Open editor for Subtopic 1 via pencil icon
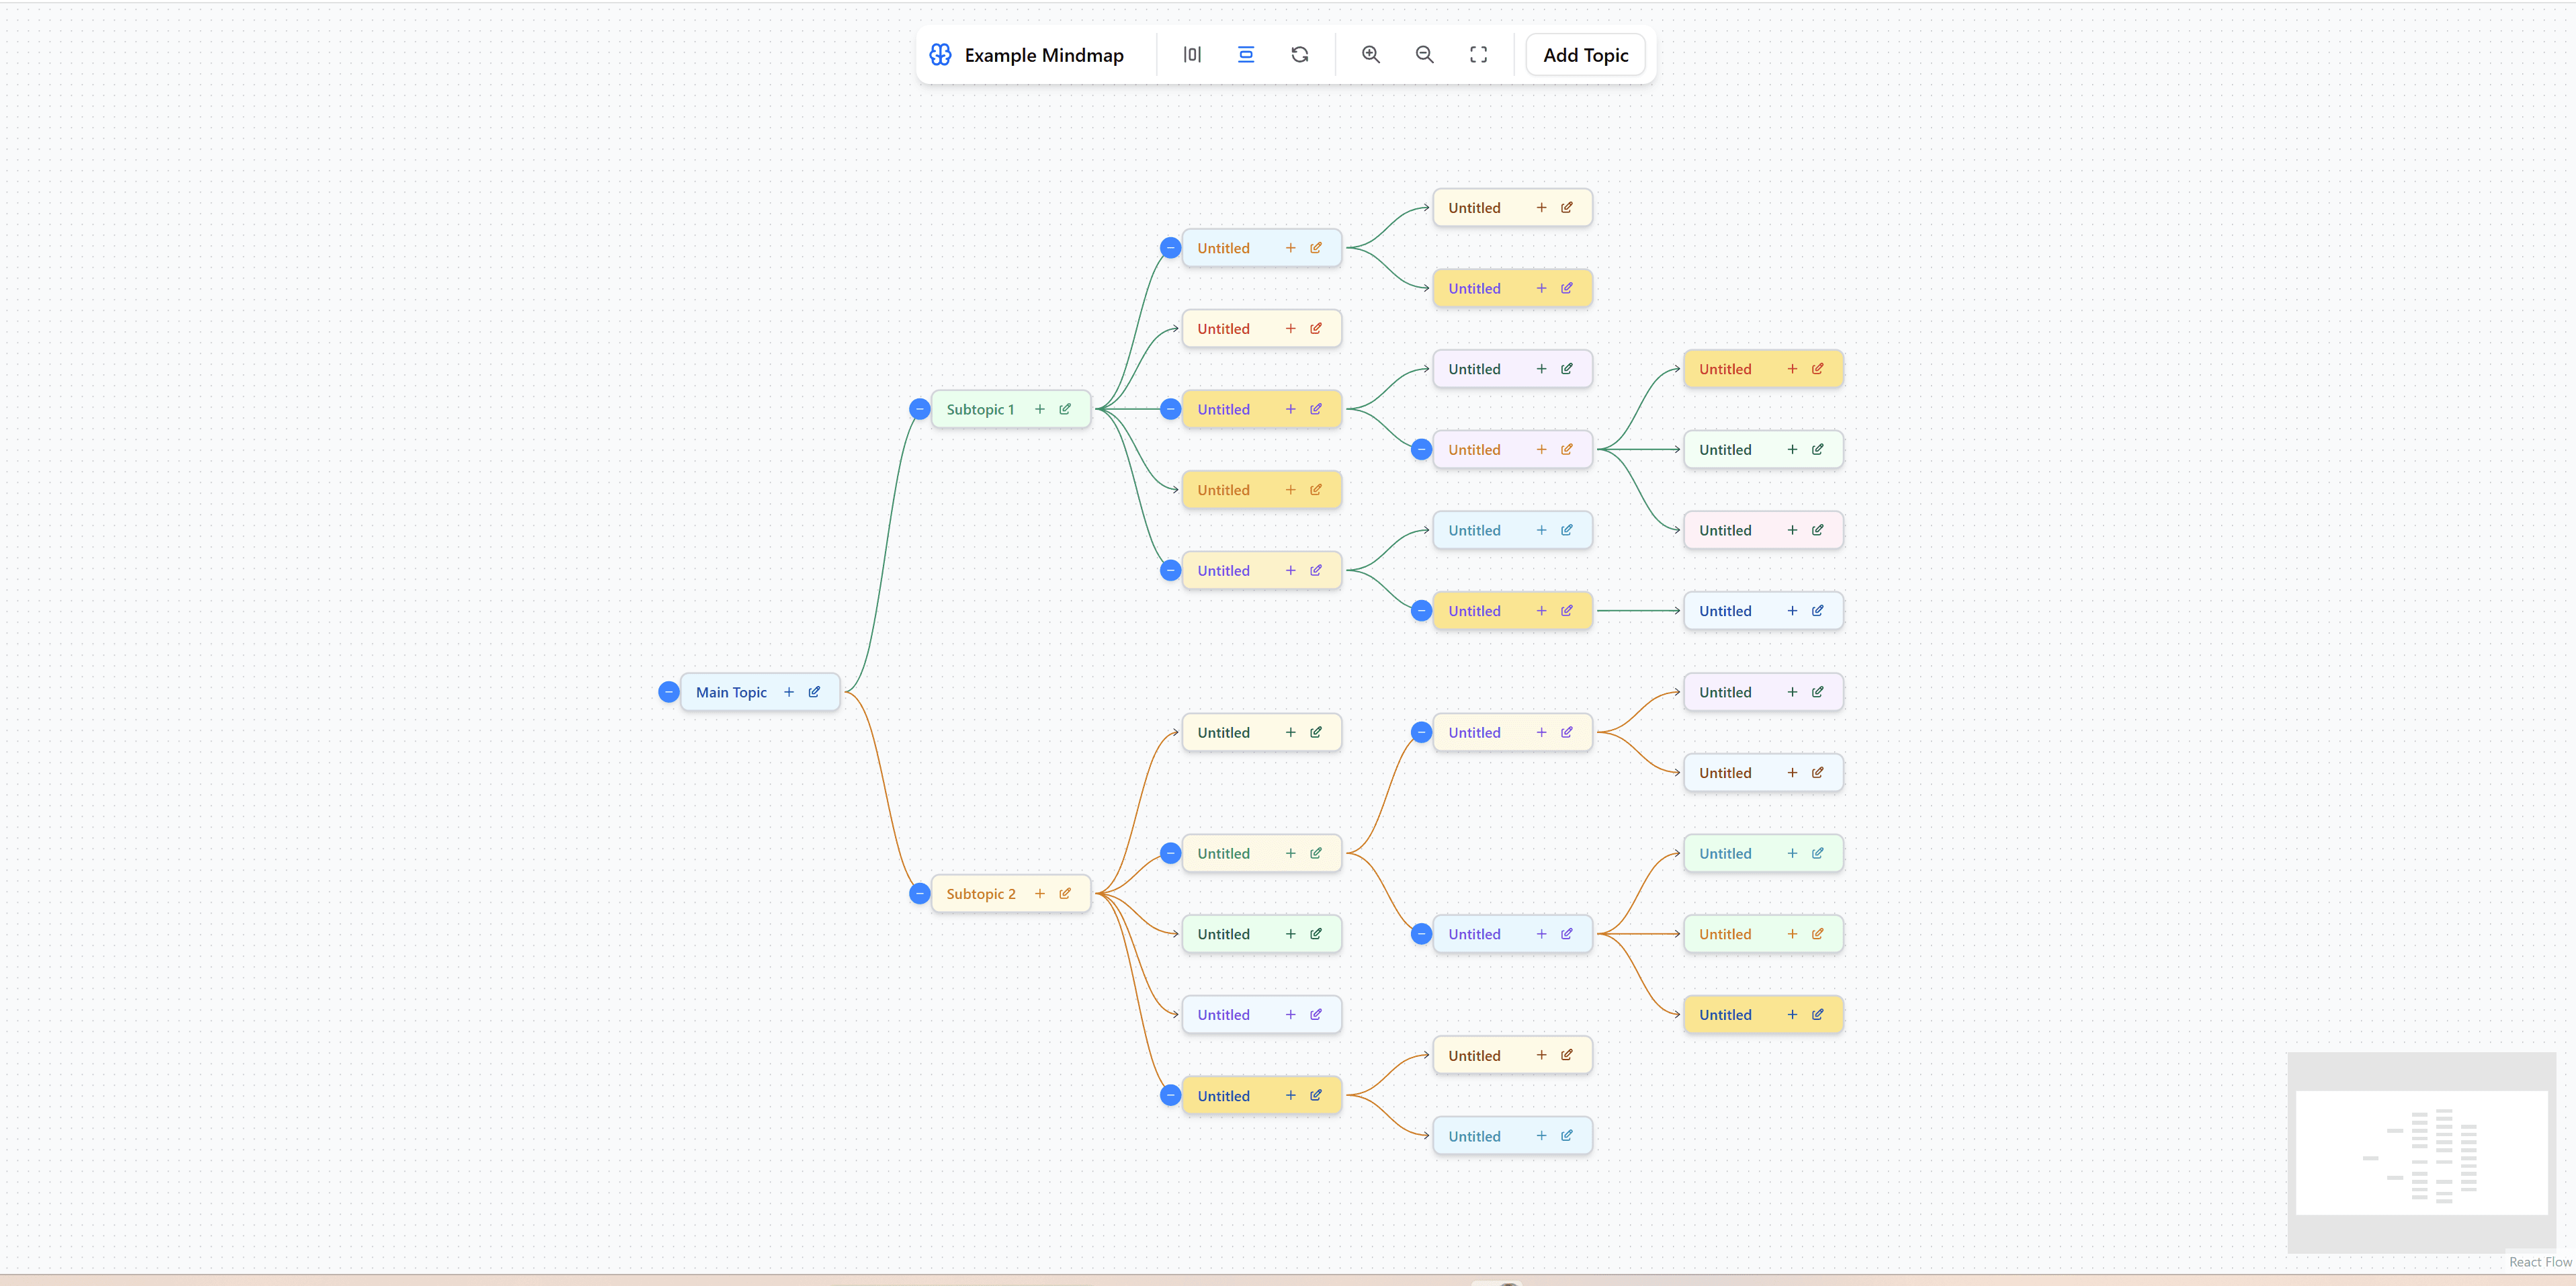 coord(1064,409)
